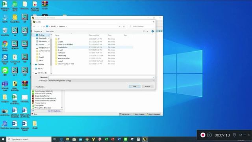Click the change view icon in Save As
252x142 pixels.
(144, 32)
